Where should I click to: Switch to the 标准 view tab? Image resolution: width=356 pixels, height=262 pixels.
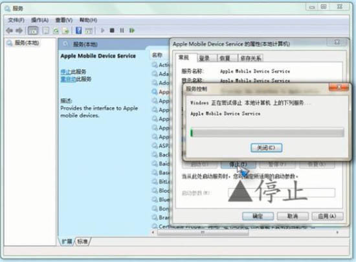tap(82, 241)
